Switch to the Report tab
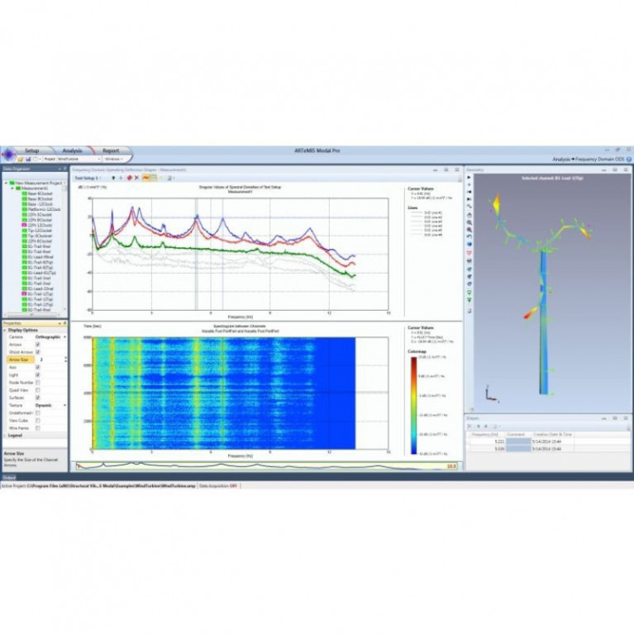The width and height of the screenshot is (634, 634). (x=110, y=150)
